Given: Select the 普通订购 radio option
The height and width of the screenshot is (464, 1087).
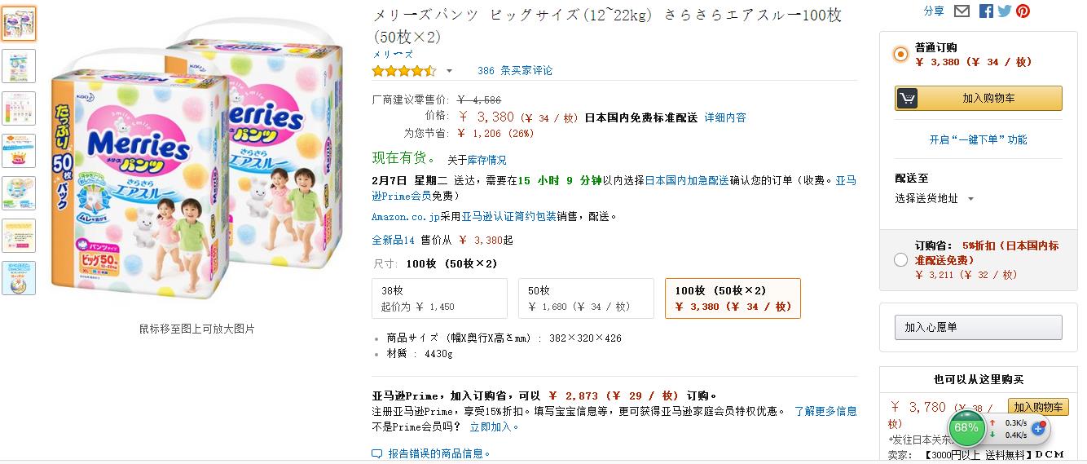Looking at the screenshot, I should [x=900, y=55].
